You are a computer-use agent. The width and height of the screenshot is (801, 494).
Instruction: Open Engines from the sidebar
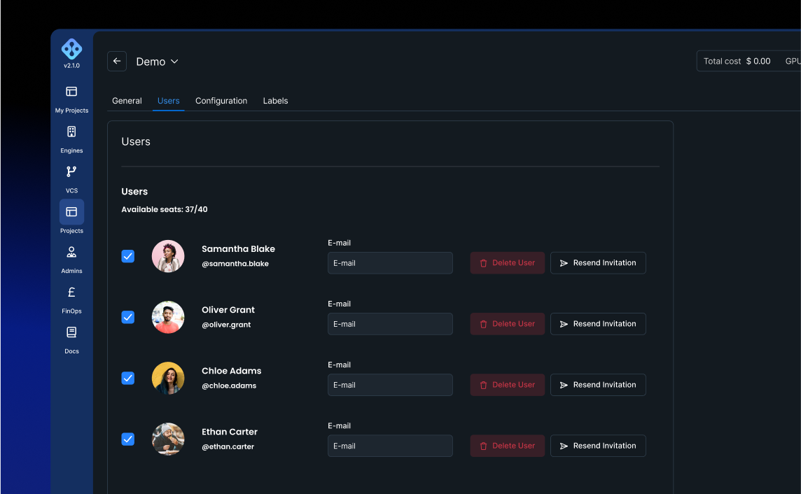[x=71, y=139]
